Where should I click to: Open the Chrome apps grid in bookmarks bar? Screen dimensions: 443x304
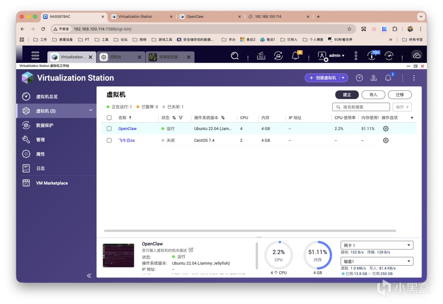22,39
